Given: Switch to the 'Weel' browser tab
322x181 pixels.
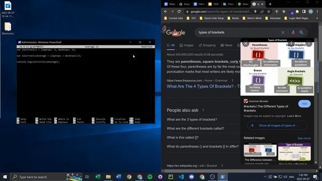Looking at the screenshot, I should click(x=170, y=4).
